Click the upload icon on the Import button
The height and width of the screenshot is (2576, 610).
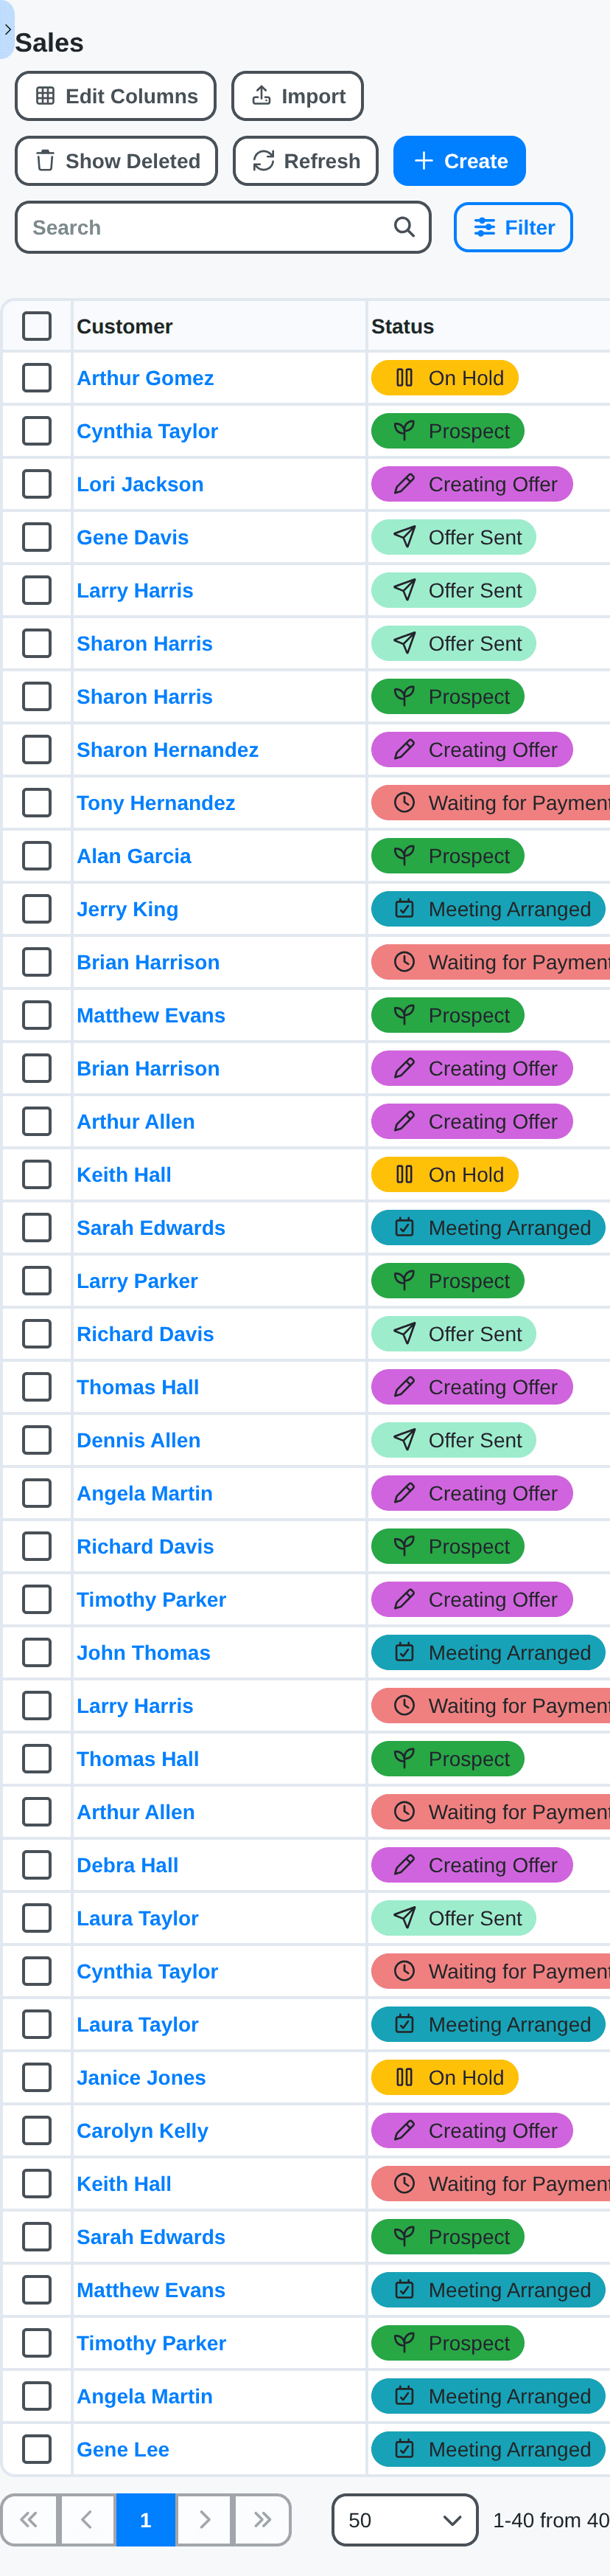tap(262, 95)
